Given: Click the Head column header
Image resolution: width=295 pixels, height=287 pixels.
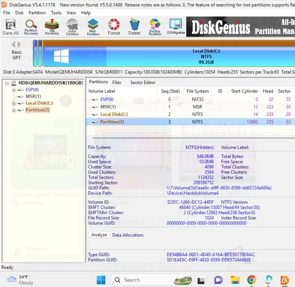Looking at the screenshot, I should point(268,91).
